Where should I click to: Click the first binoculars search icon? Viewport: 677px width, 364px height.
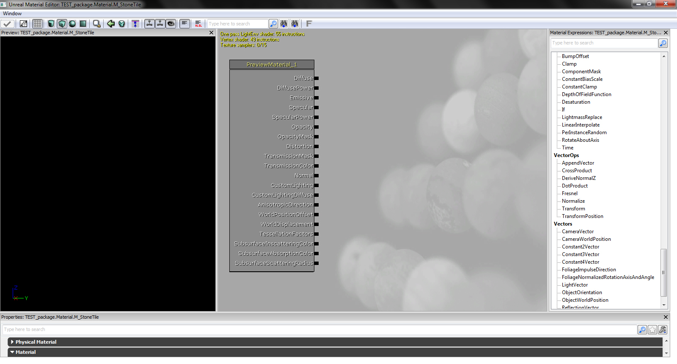(284, 24)
